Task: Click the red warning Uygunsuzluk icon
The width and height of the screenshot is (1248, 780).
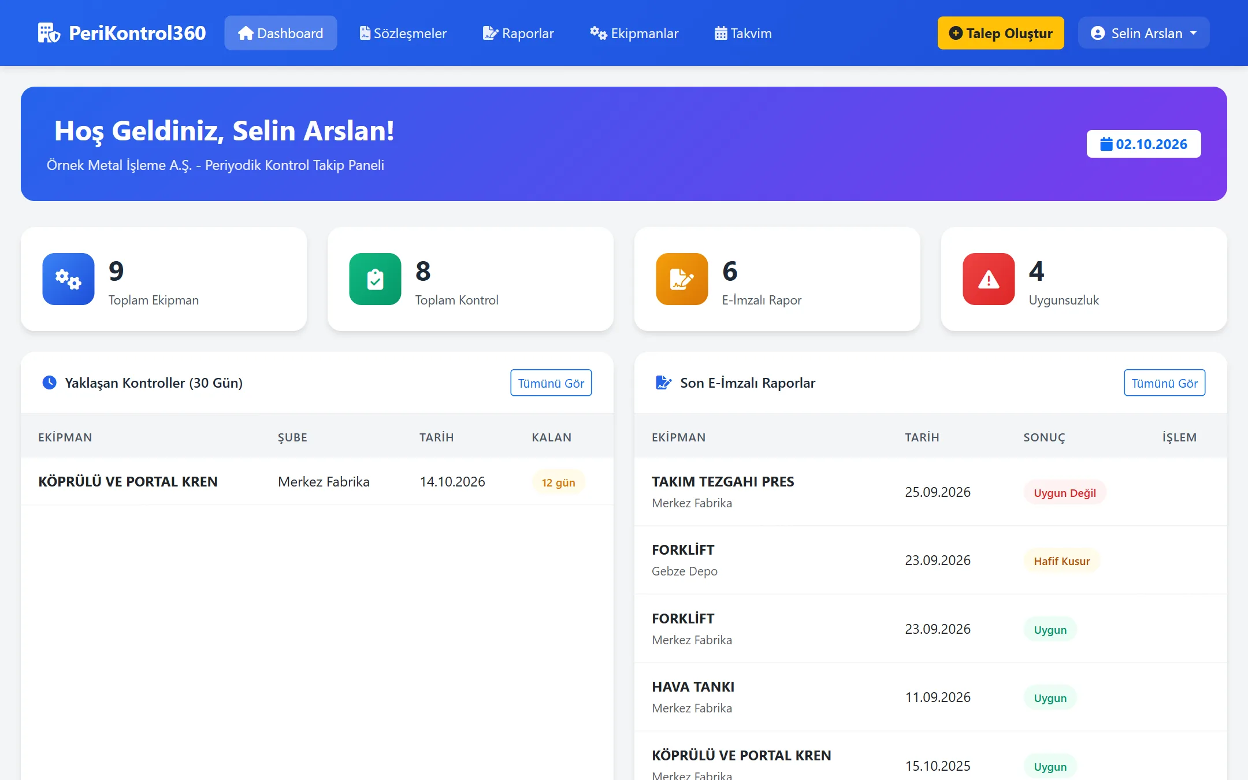Action: pyautogui.click(x=989, y=279)
